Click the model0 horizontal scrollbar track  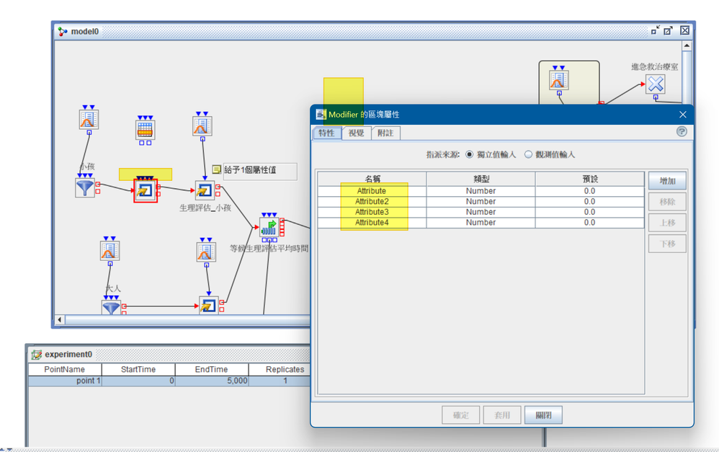187,319
